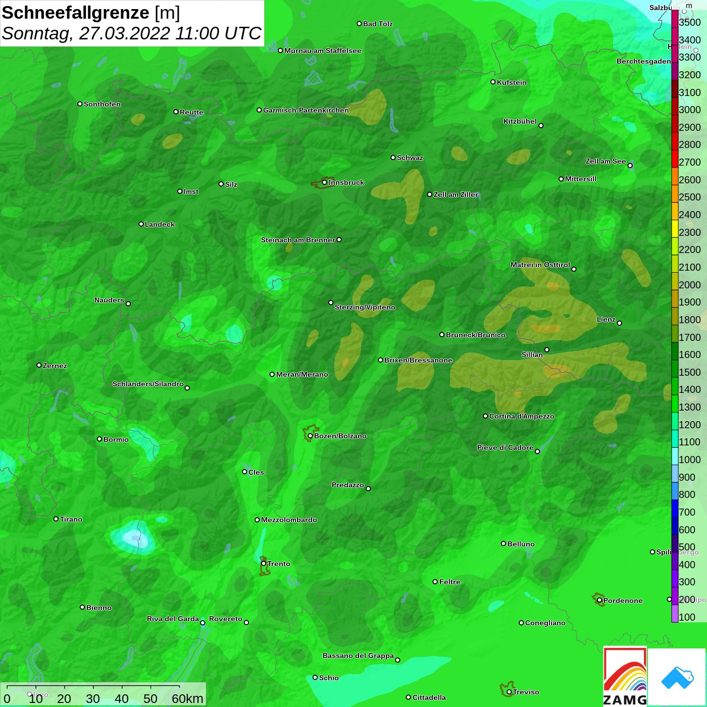Click the "Zell am Ziller" label
Image resolution: width=707 pixels, height=707 pixels.
[x=456, y=194]
